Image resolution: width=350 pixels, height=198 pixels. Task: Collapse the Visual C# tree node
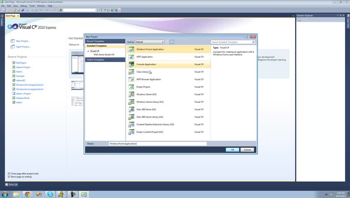click(x=88, y=51)
